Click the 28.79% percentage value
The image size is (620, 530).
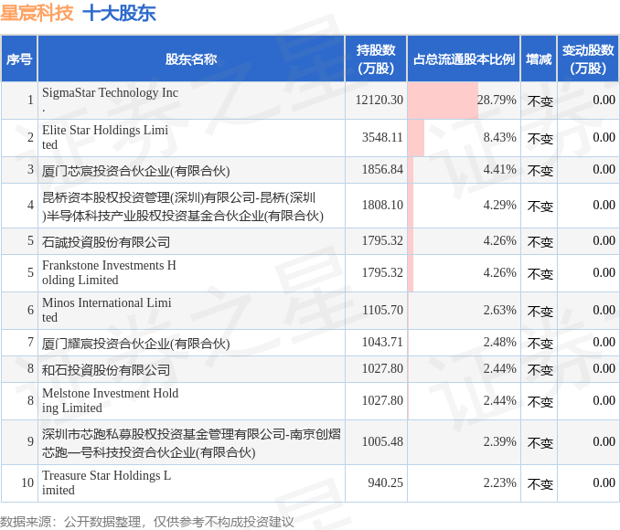pyautogui.click(x=497, y=100)
